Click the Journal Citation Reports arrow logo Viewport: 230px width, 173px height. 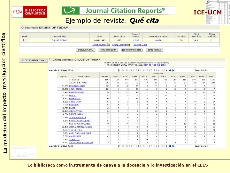(x=71, y=11)
